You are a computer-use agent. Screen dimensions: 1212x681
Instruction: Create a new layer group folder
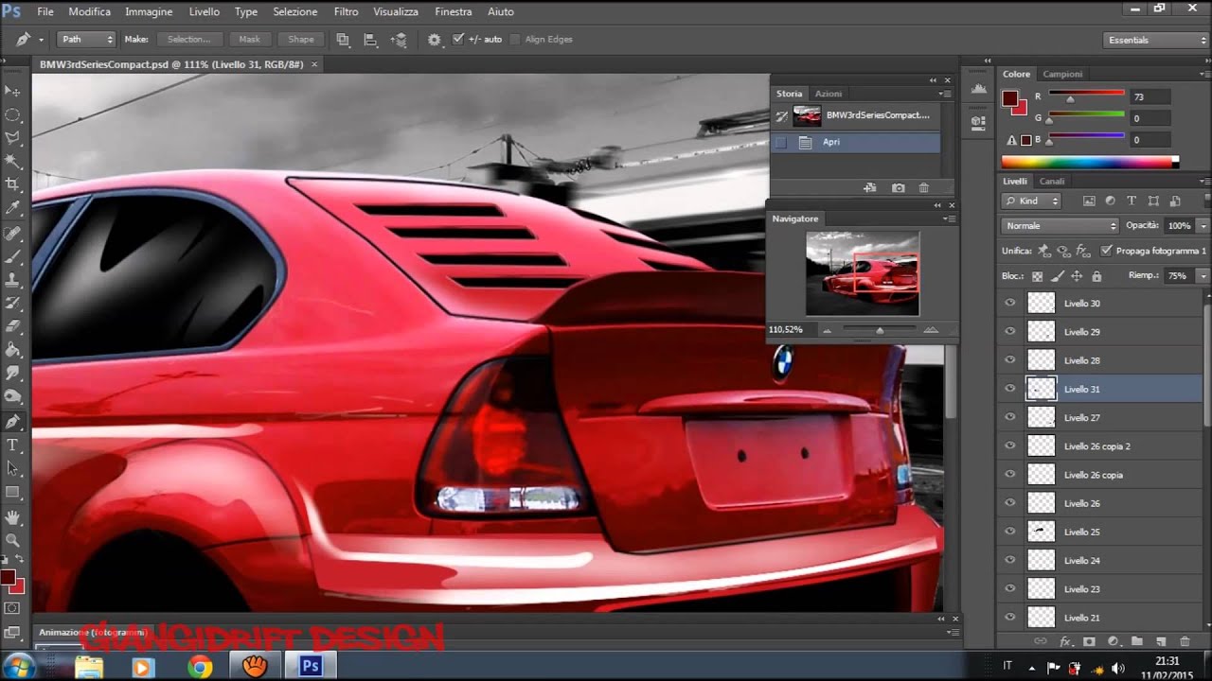(1137, 641)
